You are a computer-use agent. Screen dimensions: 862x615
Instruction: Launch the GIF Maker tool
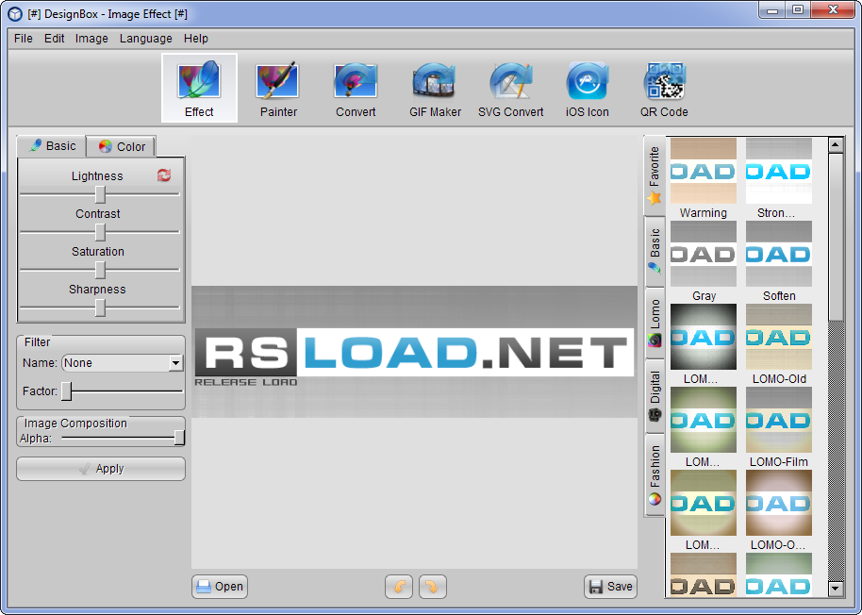coord(434,88)
